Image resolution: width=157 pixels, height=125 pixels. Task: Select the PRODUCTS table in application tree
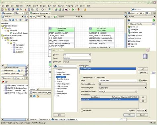point(19,52)
